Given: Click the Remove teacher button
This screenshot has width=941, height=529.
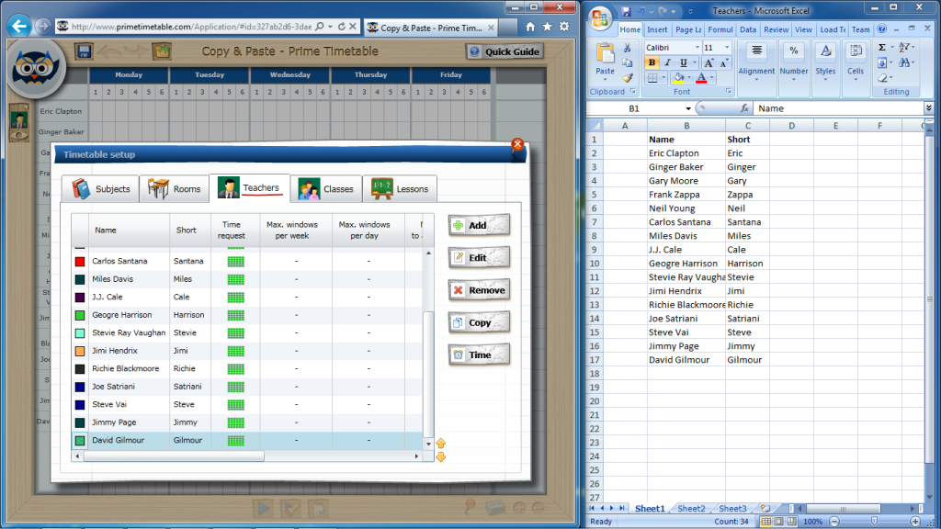Looking at the screenshot, I should click(479, 290).
